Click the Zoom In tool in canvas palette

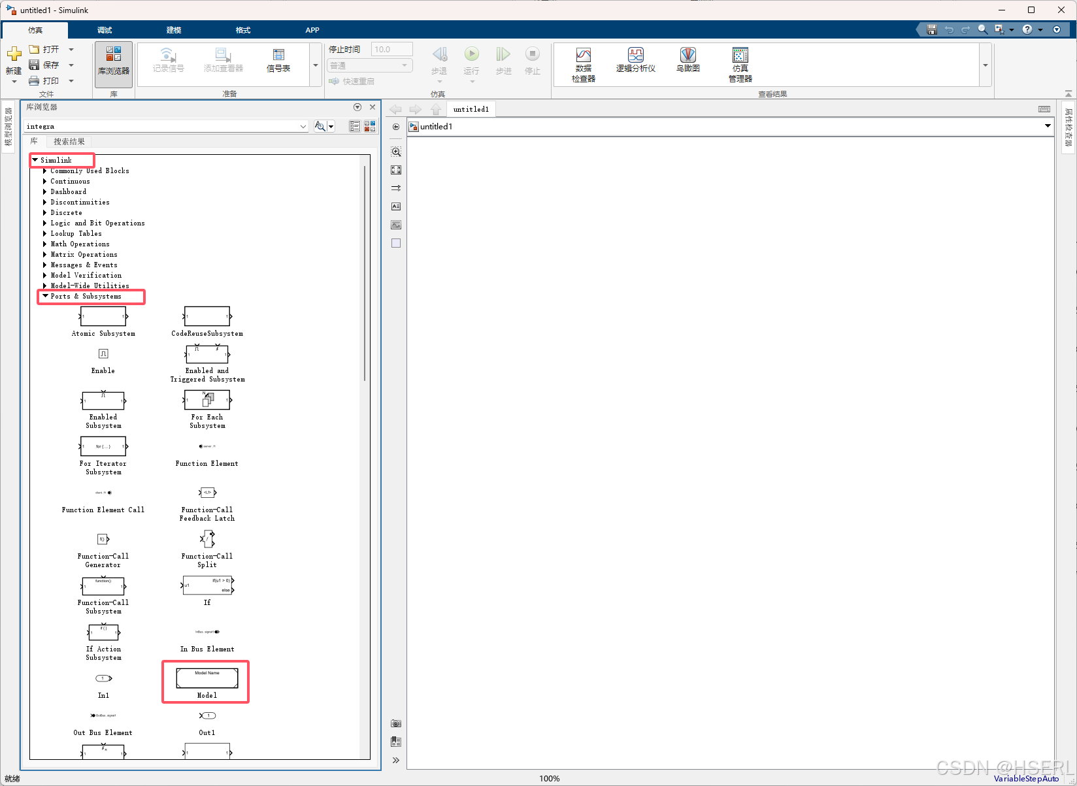coord(396,152)
